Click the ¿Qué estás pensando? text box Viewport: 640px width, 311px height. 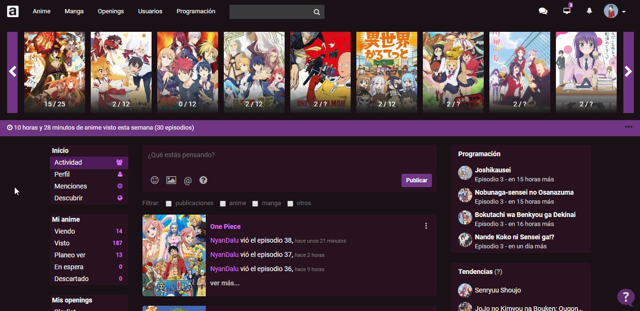click(289, 155)
